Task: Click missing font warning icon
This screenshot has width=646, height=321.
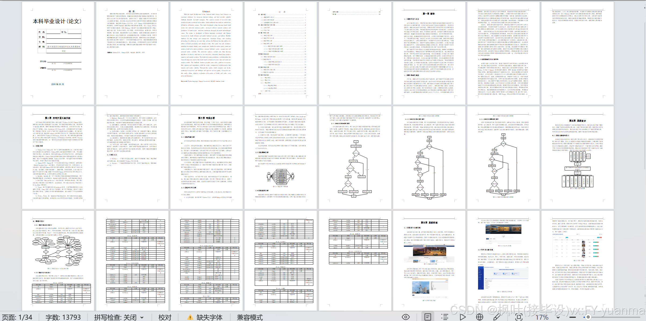Action: pos(190,317)
